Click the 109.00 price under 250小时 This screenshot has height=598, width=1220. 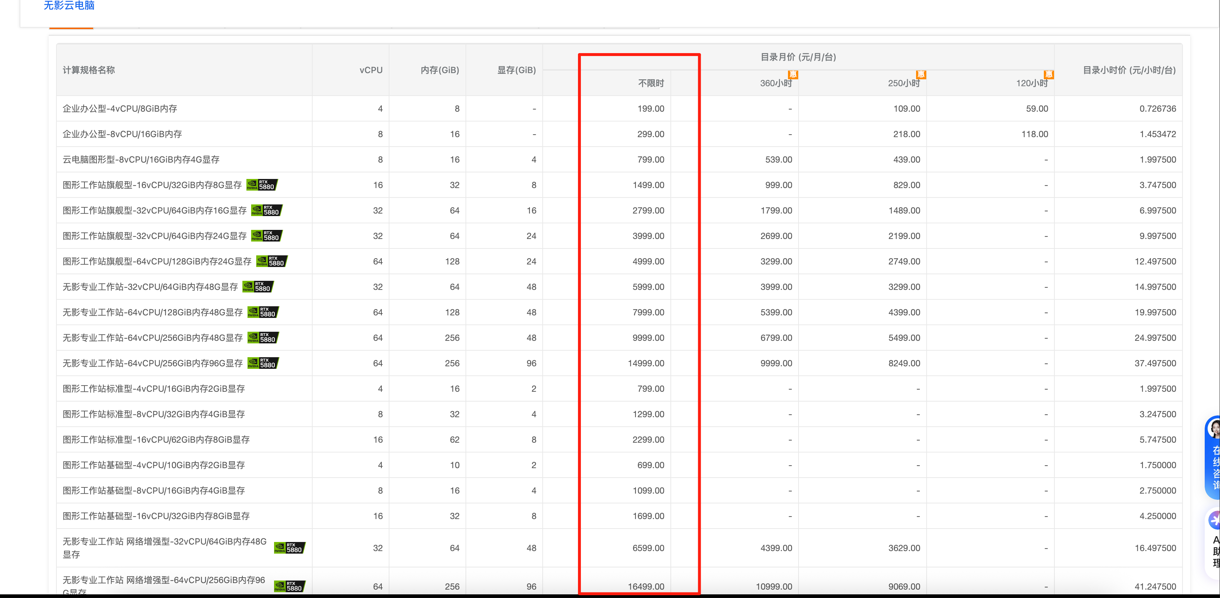[x=907, y=109]
